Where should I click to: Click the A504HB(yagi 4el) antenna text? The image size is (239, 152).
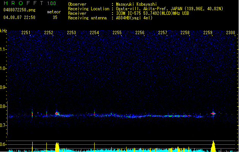134,18
